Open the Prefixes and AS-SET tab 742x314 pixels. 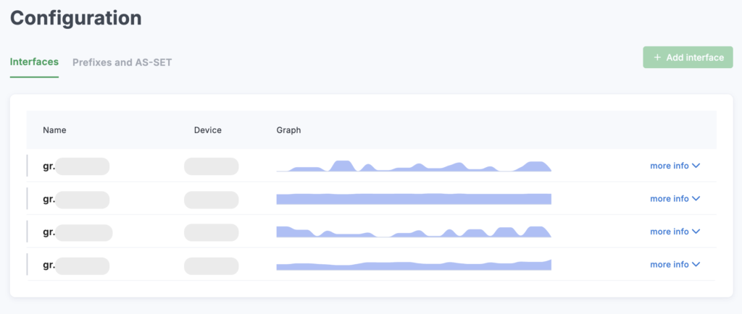pos(122,62)
